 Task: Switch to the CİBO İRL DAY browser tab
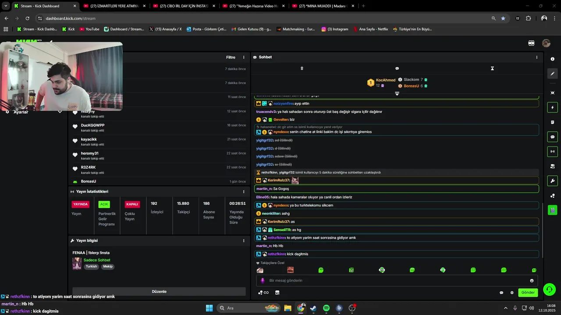point(184,6)
